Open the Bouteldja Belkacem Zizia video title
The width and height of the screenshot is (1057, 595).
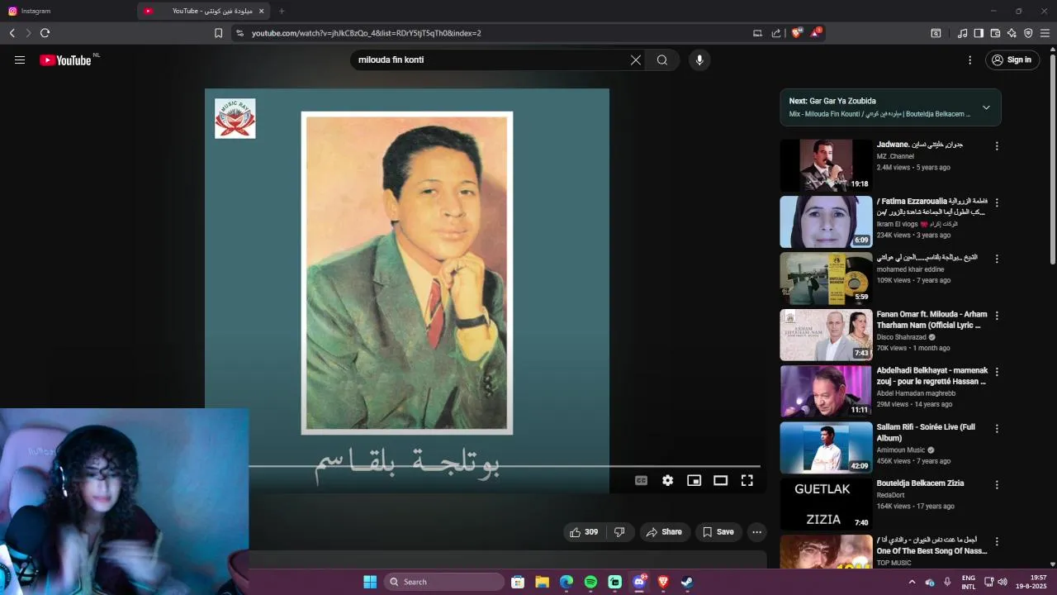pyautogui.click(x=920, y=483)
